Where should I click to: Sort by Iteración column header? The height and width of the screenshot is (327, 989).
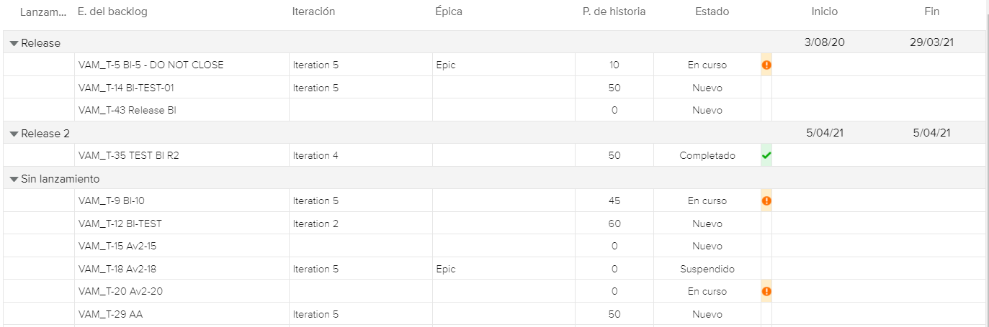(313, 11)
